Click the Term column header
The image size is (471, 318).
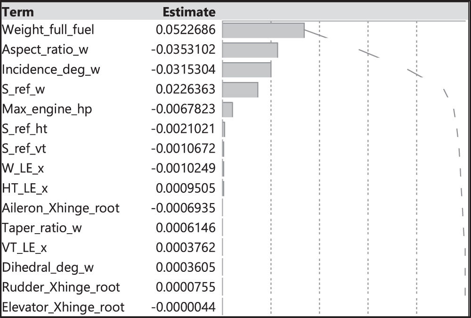18,12
